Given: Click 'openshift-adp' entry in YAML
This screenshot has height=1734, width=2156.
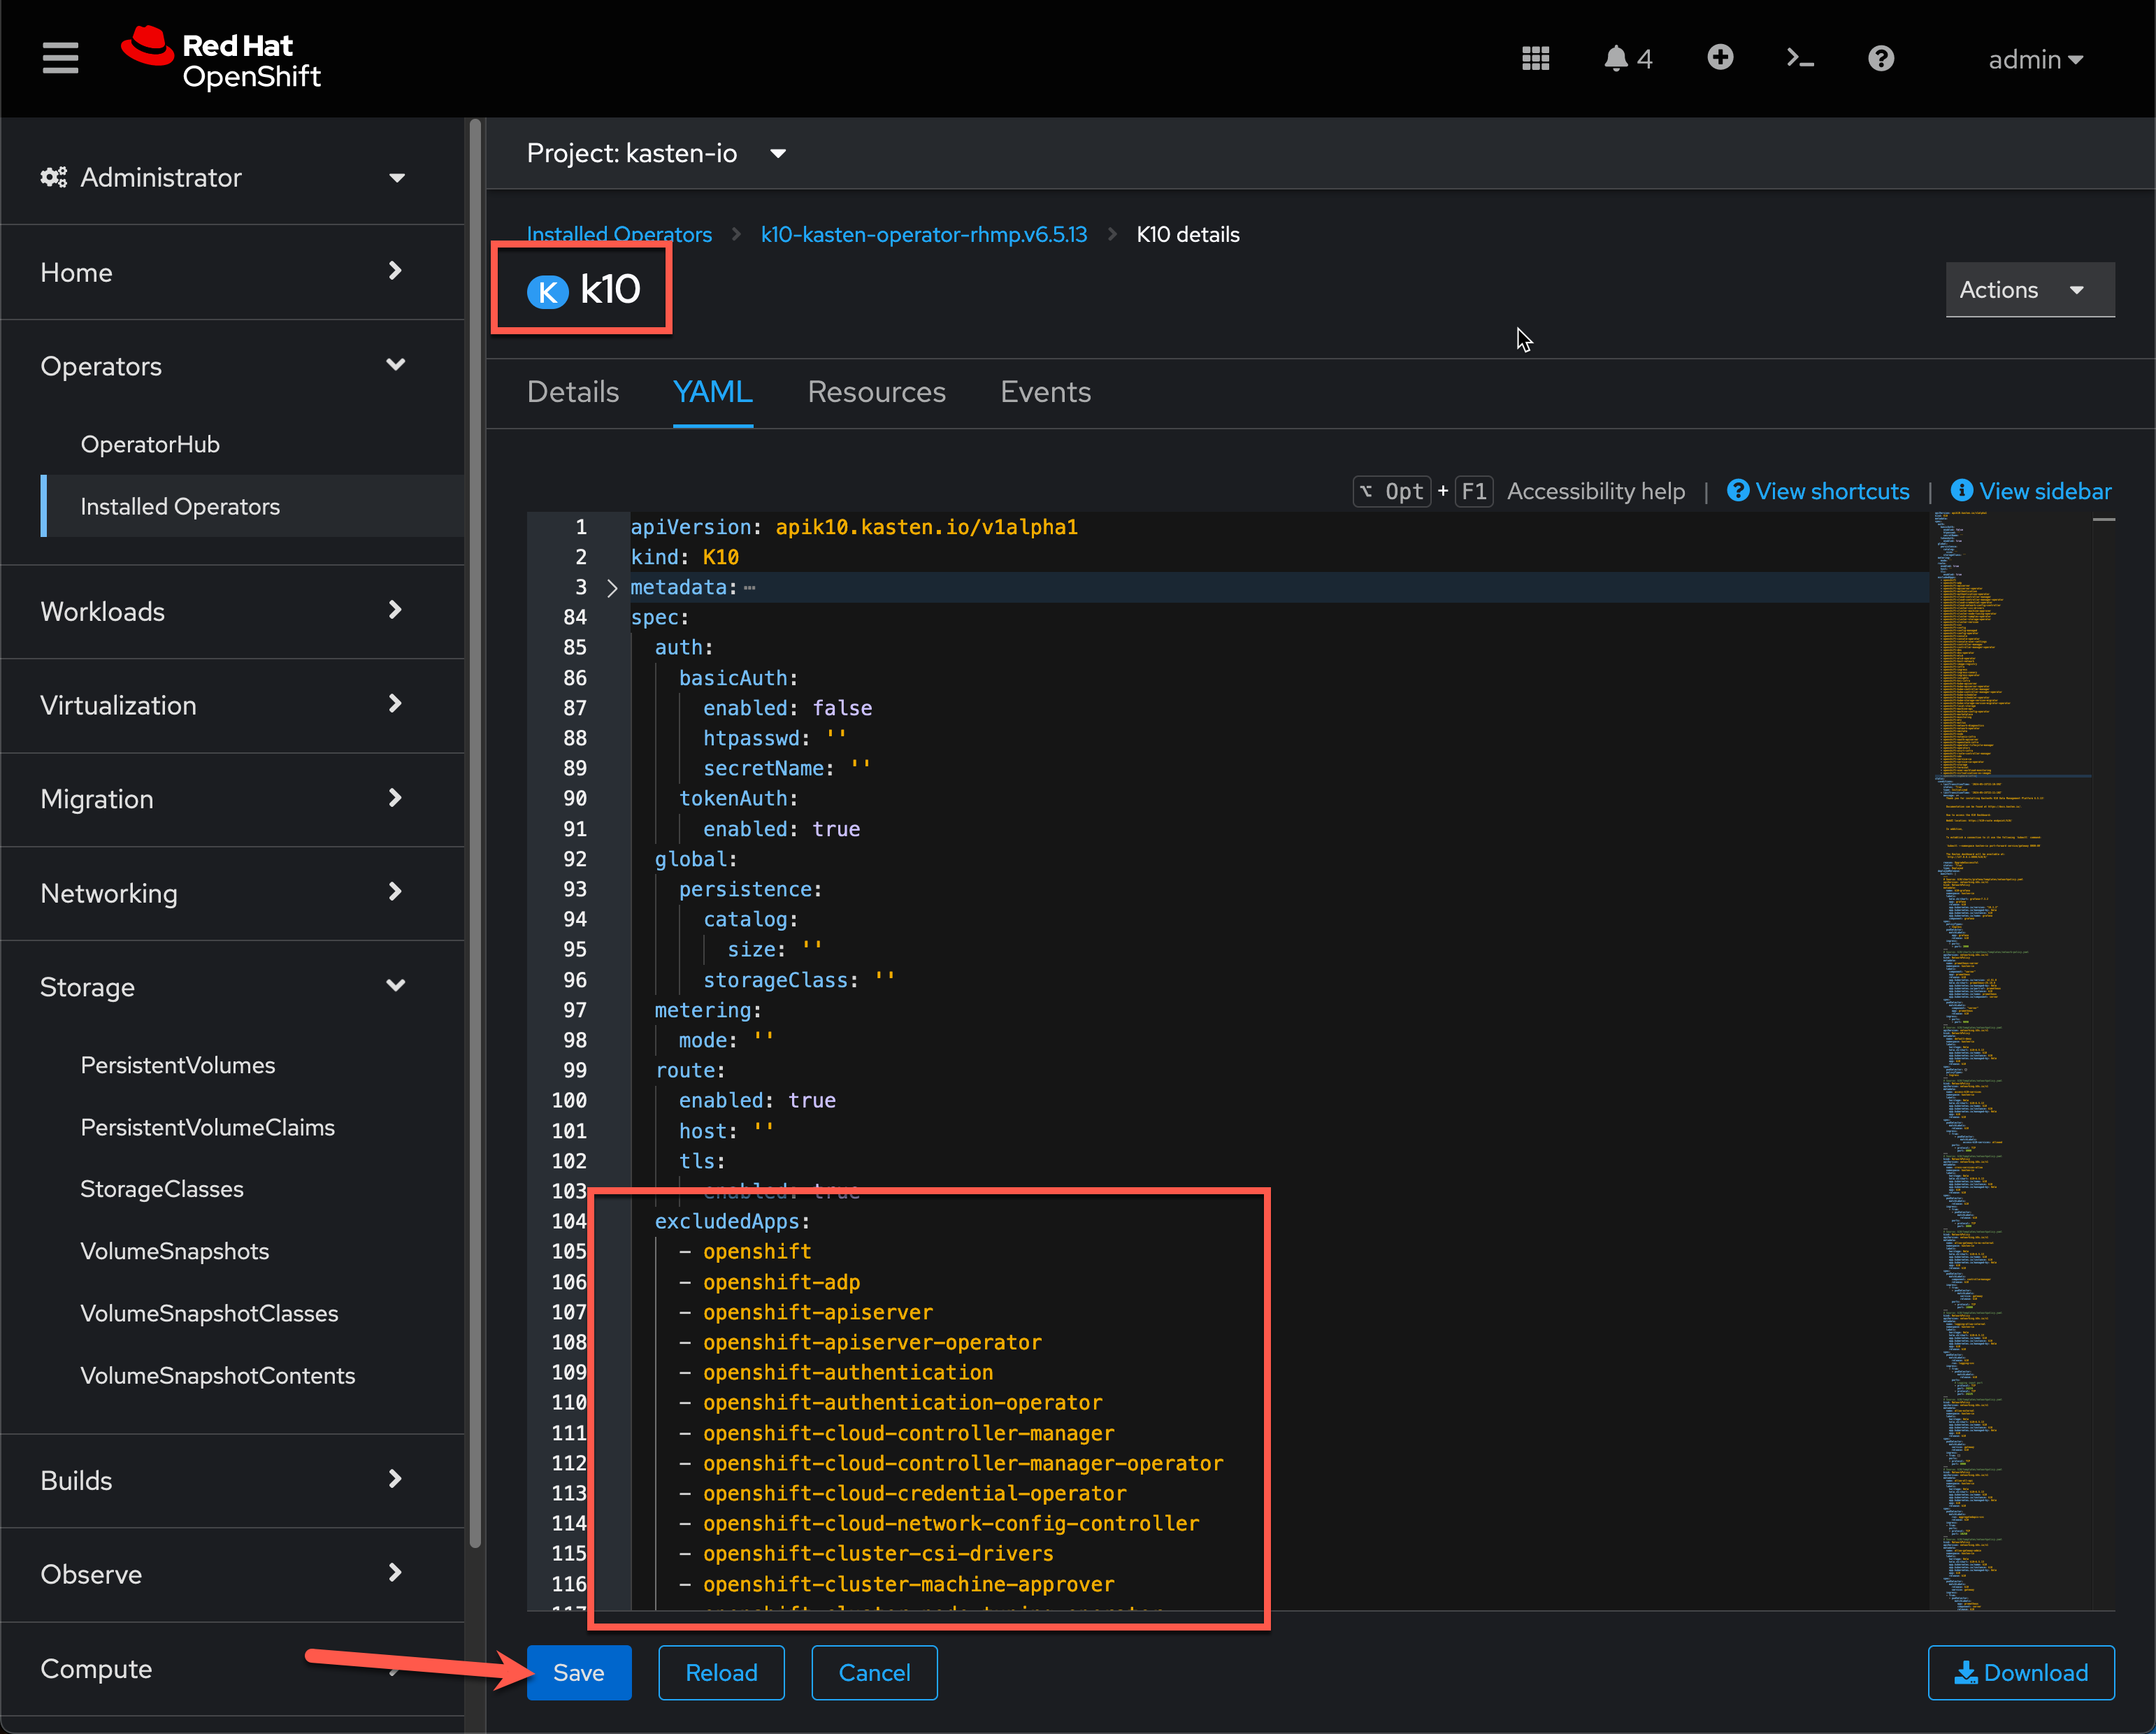Looking at the screenshot, I should [781, 1282].
